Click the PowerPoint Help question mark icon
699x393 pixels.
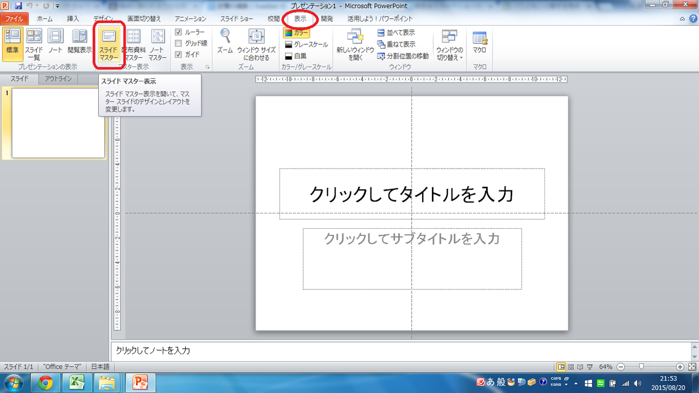click(692, 19)
